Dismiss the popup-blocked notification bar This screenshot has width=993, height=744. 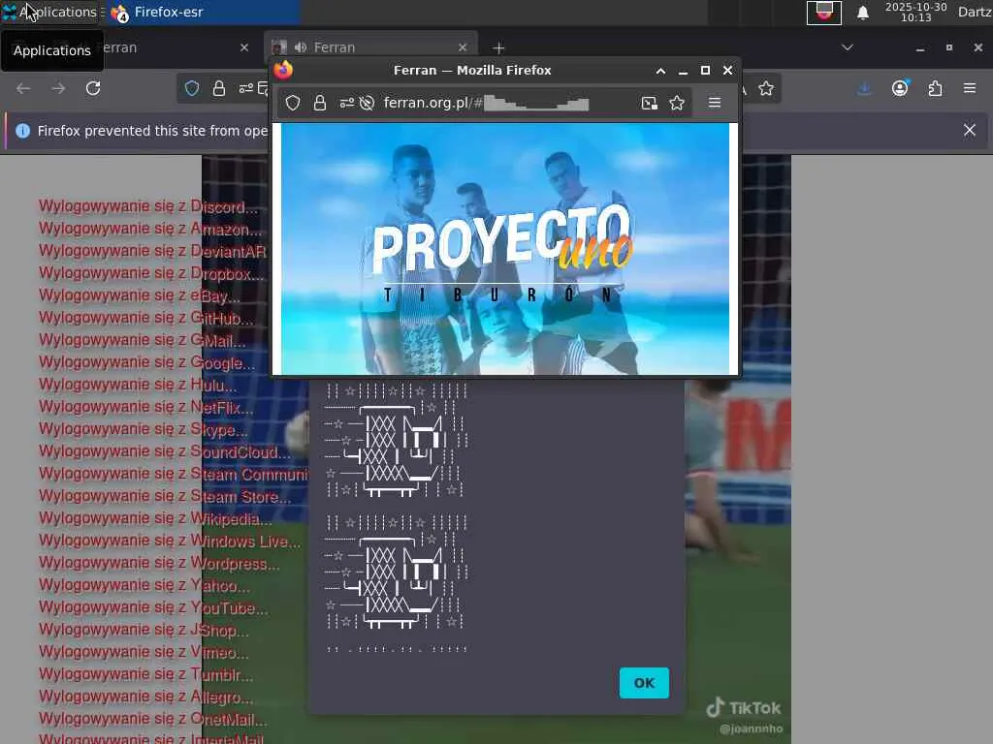pyautogui.click(x=970, y=131)
